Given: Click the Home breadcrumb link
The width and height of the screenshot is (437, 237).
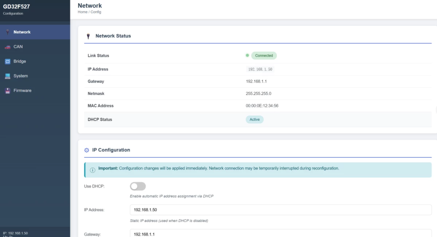Looking at the screenshot, I should (x=83, y=12).
